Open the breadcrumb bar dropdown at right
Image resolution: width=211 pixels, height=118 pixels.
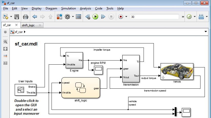click(206, 32)
